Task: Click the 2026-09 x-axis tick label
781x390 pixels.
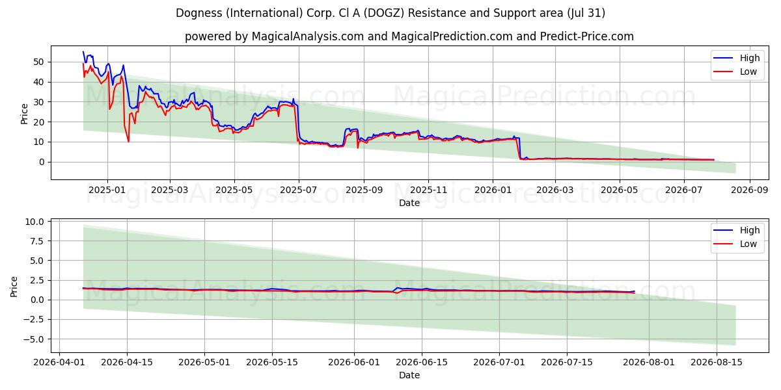Action: 750,190
